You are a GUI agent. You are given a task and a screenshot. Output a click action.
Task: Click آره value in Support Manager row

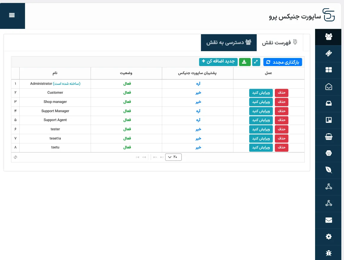198,111
